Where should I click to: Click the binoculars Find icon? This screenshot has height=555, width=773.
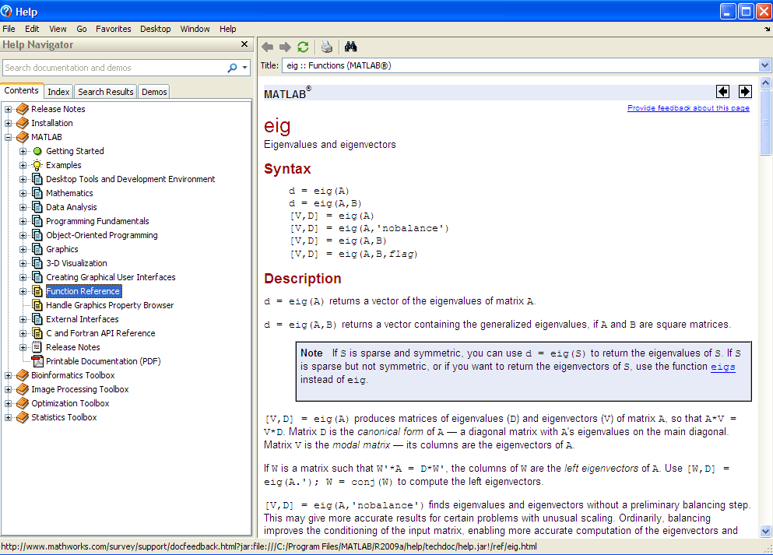350,47
